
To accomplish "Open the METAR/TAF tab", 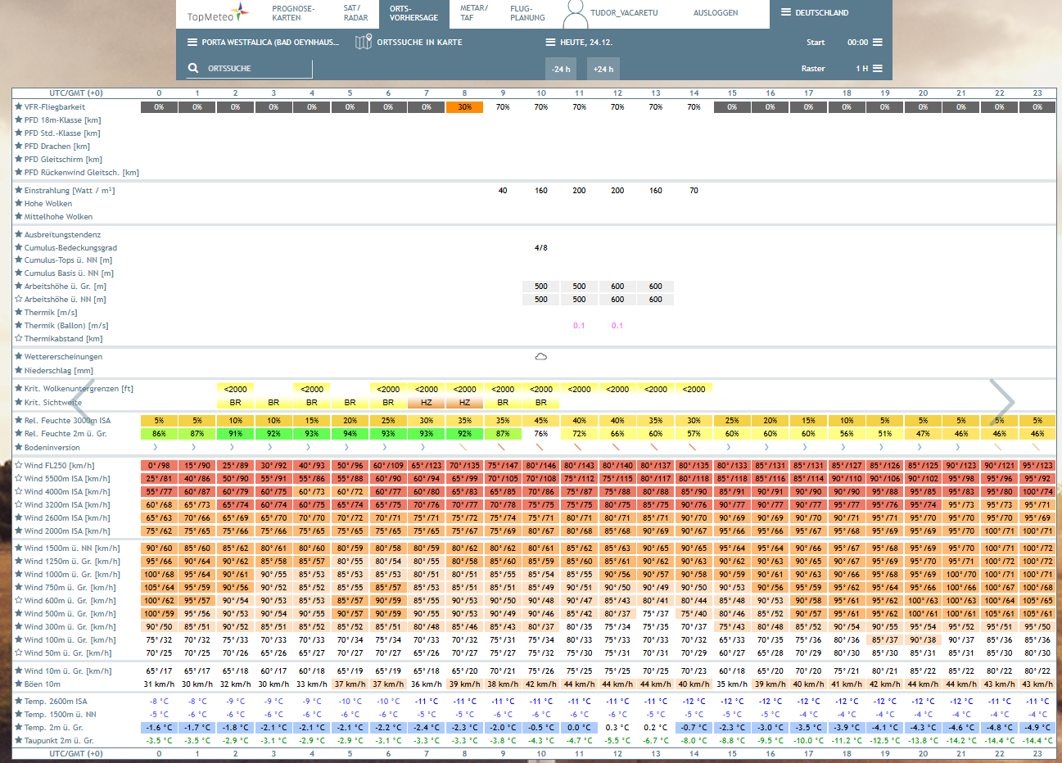I will (x=473, y=13).
